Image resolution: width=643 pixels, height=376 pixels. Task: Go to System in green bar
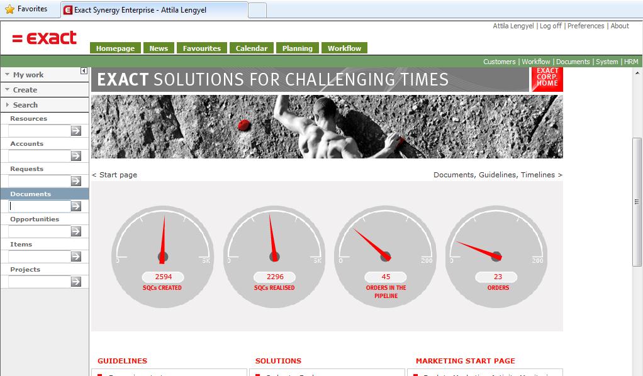[607, 62]
